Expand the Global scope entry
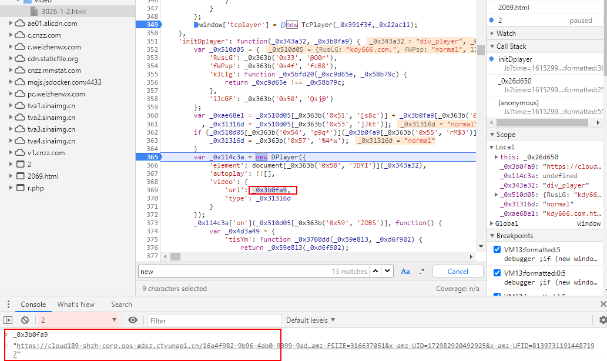 click(x=492, y=223)
